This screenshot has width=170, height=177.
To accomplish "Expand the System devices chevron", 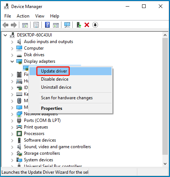I will 12,160.
